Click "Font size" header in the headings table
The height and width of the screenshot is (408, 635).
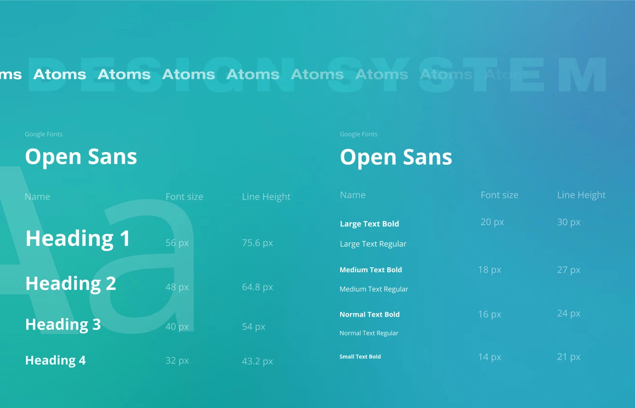(x=184, y=197)
